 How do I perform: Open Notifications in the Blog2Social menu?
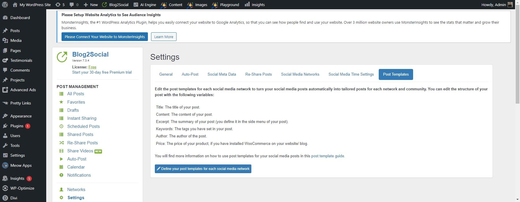point(79,175)
